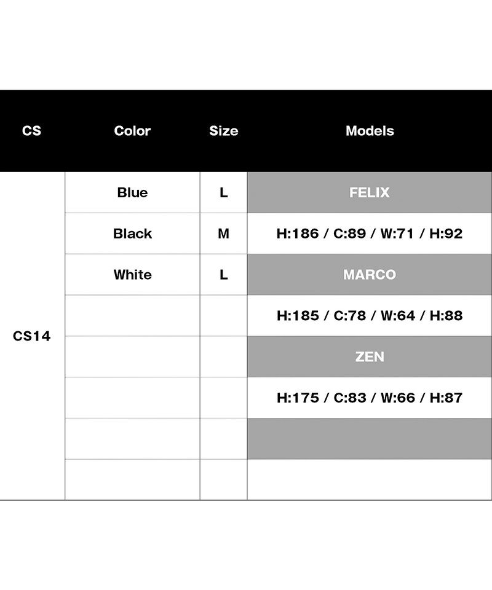Select size M in Black row
Viewport: 492px width, 590px height.
point(223,234)
